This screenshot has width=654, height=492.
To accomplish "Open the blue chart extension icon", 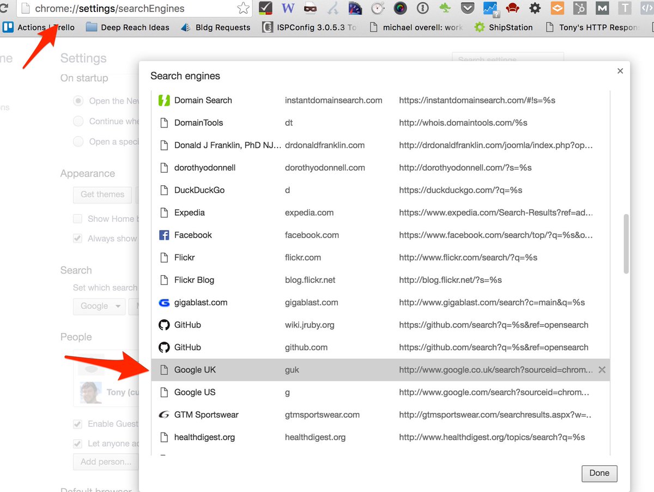I will (x=491, y=8).
